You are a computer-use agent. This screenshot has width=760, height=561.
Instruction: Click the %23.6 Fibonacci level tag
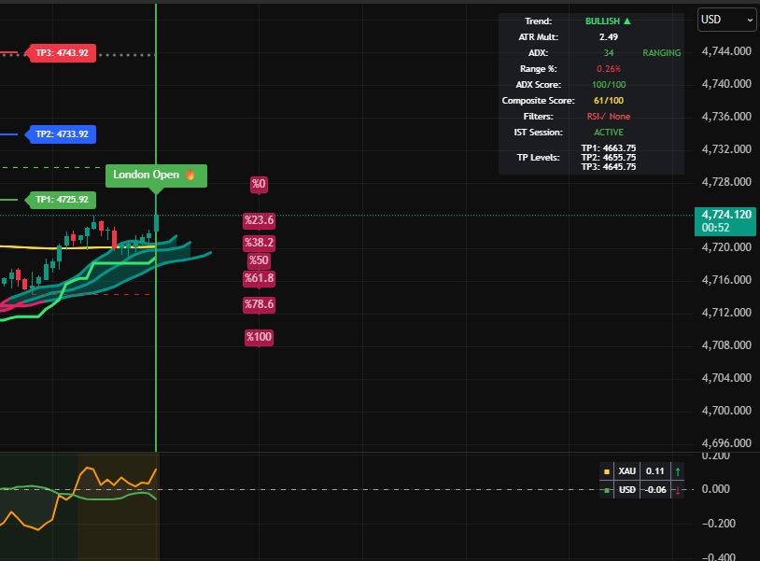point(259,220)
